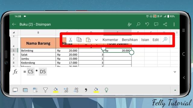Viewport: 193px width, 108px height.
Task: Open the card view icon
Action: coord(25,90)
